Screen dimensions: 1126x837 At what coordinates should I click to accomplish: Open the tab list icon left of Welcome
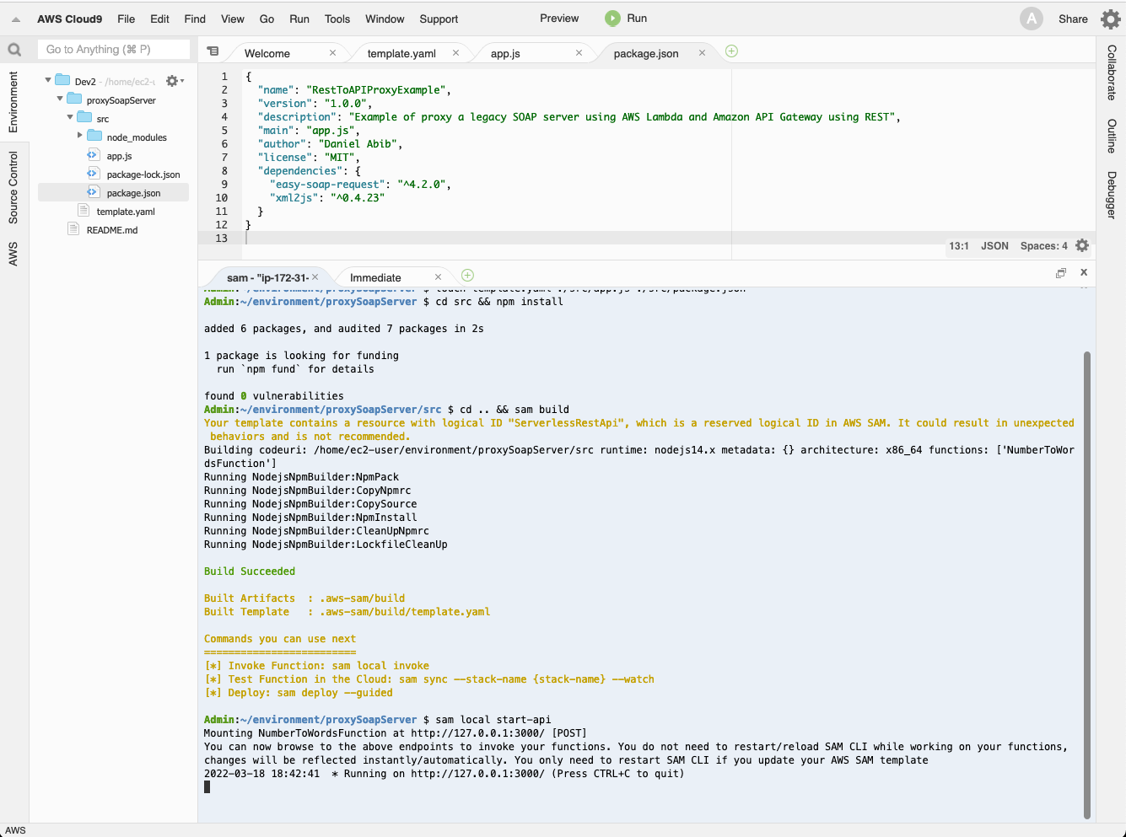(213, 52)
